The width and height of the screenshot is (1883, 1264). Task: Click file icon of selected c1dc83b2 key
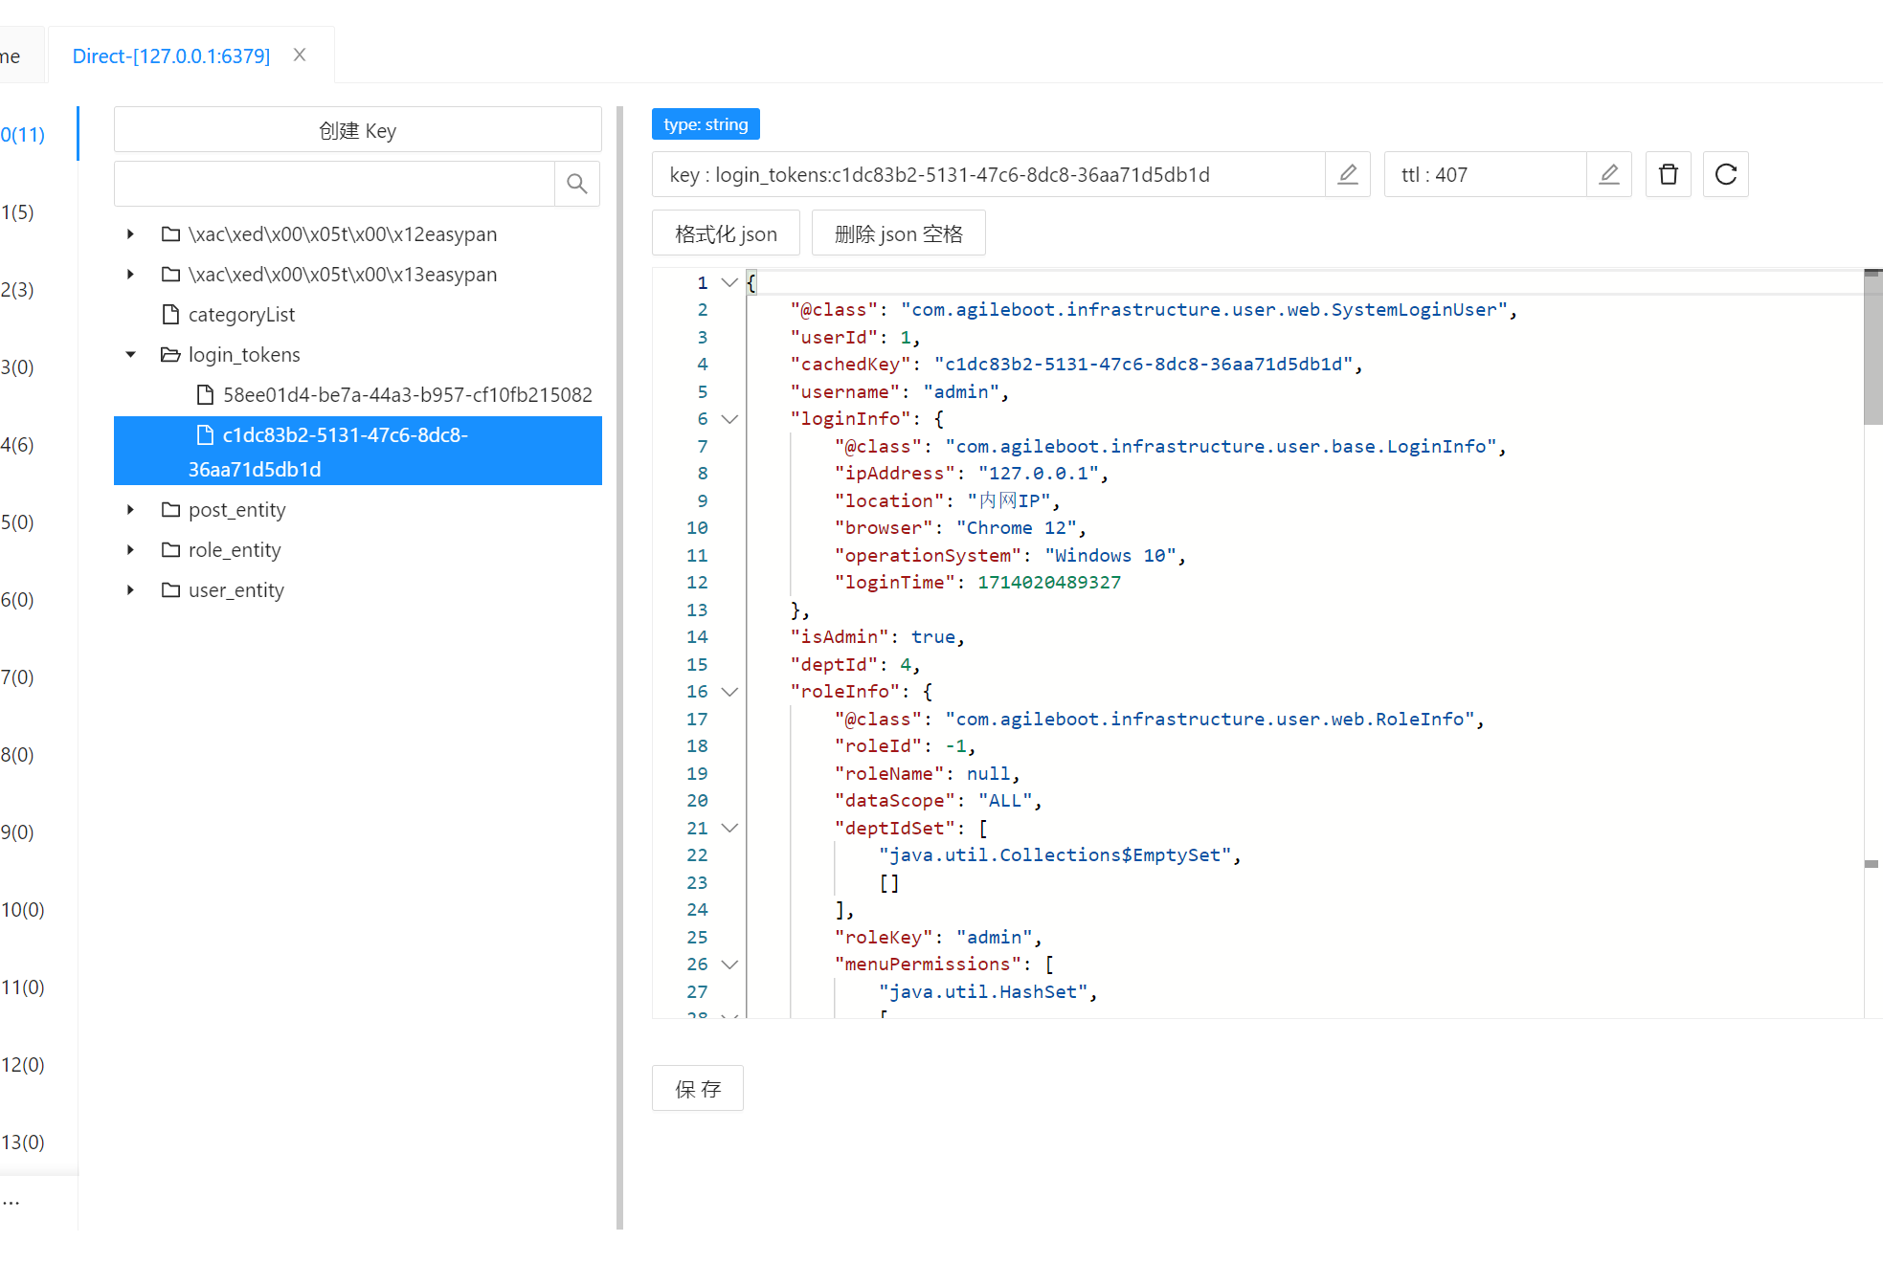(205, 434)
